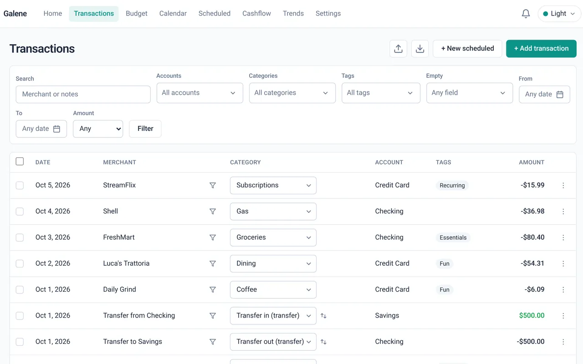Click filter icon in Shell row
The height and width of the screenshot is (364, 583).
click(x=213, y=212)
